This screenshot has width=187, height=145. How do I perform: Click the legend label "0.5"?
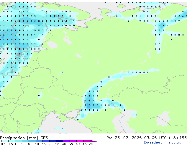10,144
